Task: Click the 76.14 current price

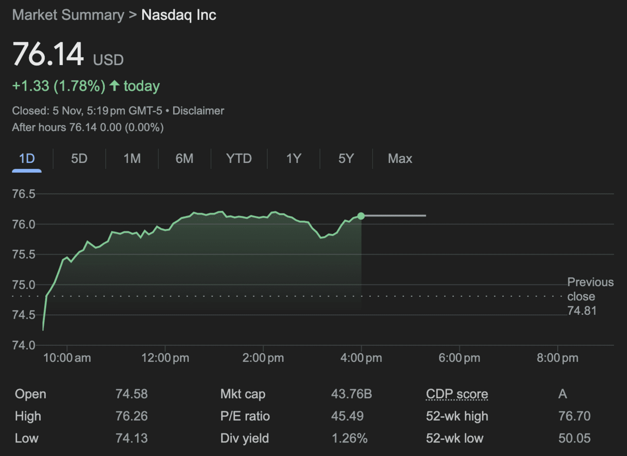Action: click(48, 53)
